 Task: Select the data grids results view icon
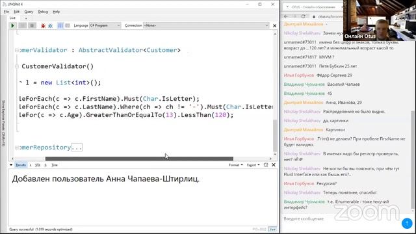pos(68,25)
